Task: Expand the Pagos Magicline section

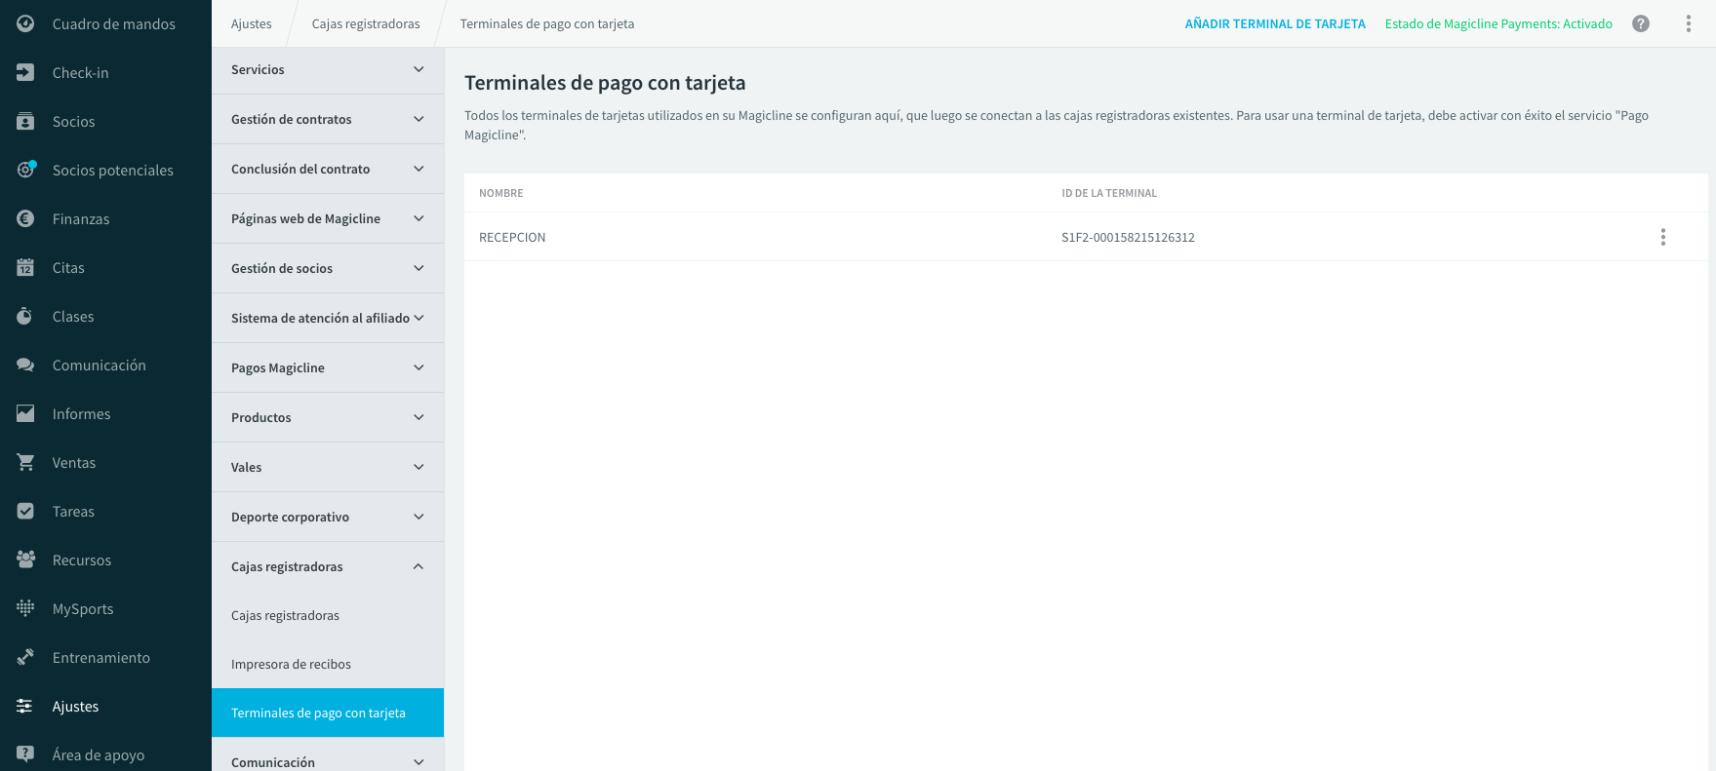Action: click(328, 367)
